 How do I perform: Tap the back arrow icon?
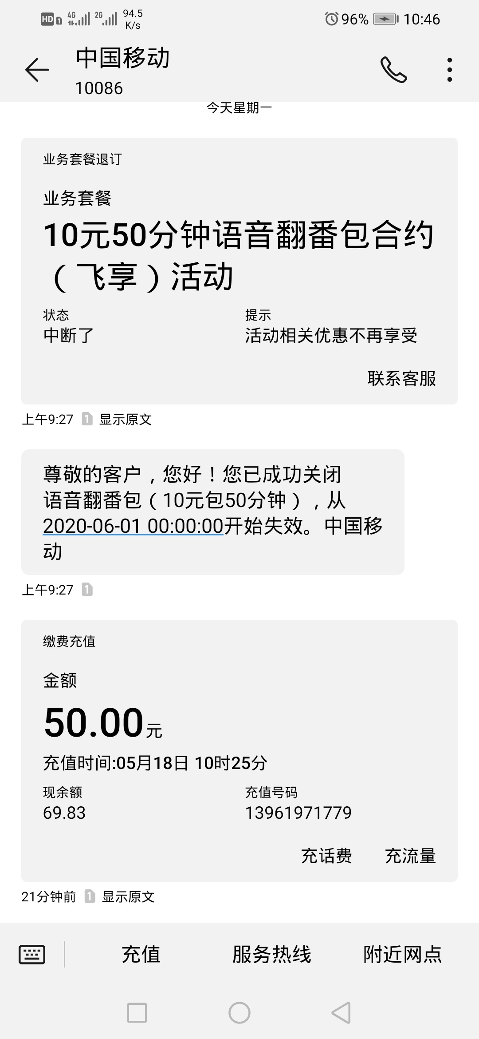pos(37,70)
